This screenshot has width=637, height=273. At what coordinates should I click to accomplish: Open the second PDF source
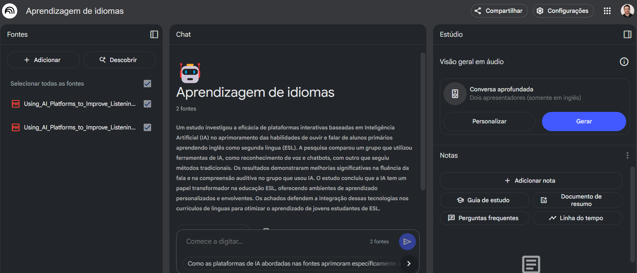[x=79, y=127]
